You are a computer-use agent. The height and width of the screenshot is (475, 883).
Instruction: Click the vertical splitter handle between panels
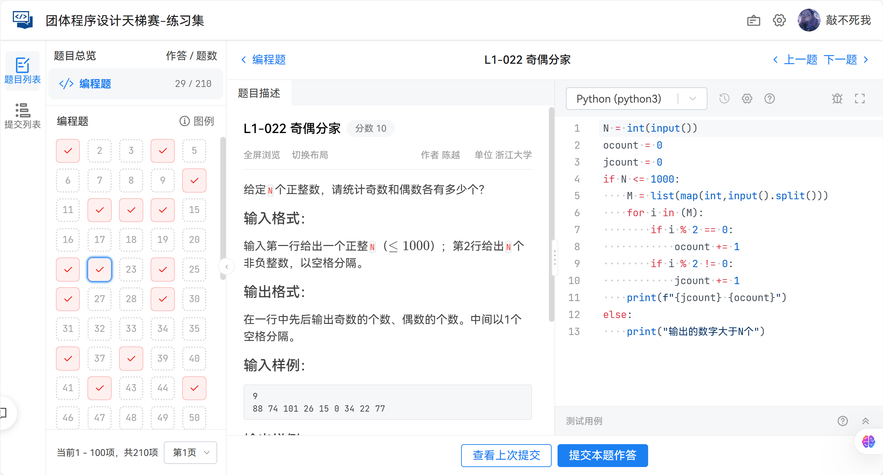pos(555,257)
